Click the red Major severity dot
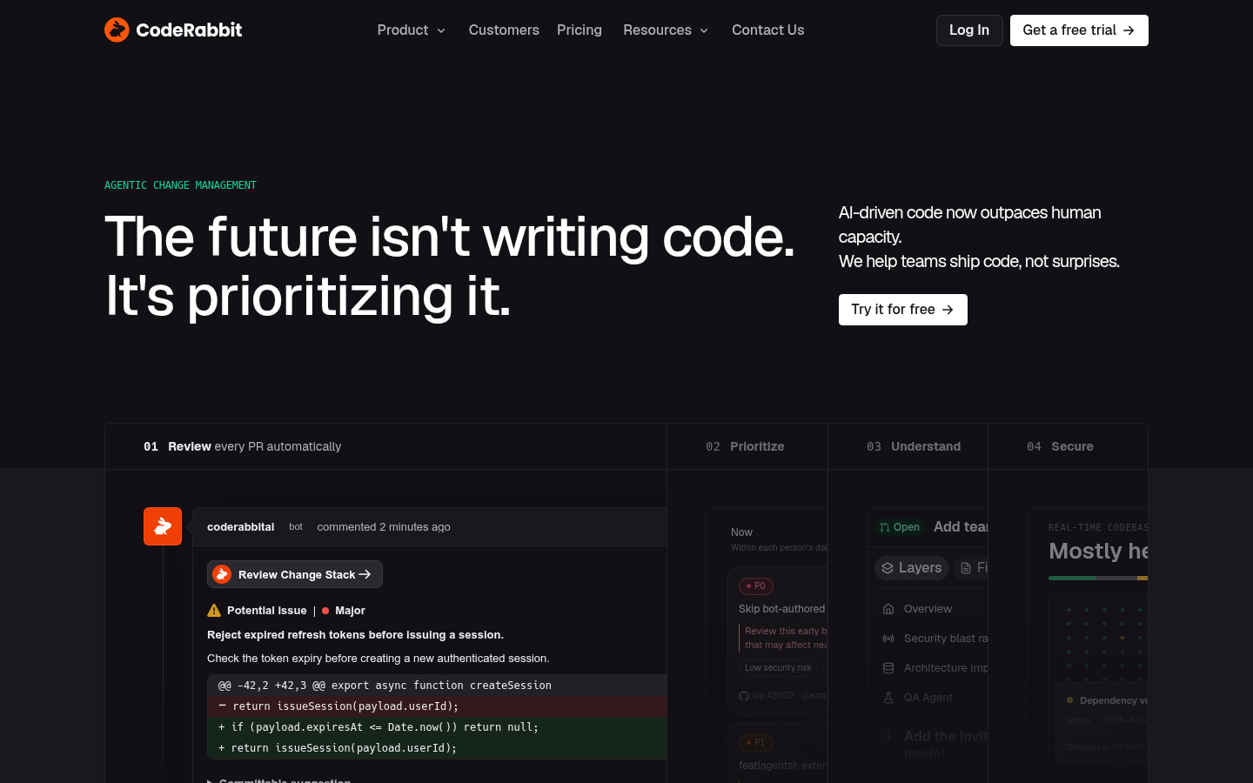The height and width of the screenshot is (783, 1253). tap(325, 611)
